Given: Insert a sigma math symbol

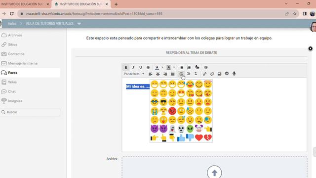Looking at the screenshot, I should coord(196,74).
